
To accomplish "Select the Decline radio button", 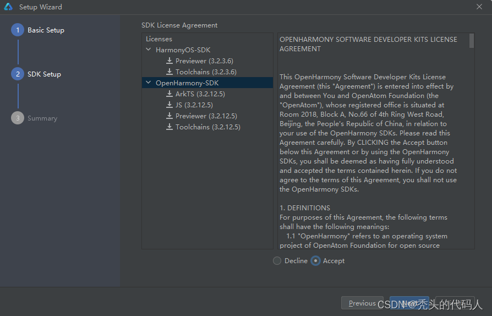I will point(277,261).
